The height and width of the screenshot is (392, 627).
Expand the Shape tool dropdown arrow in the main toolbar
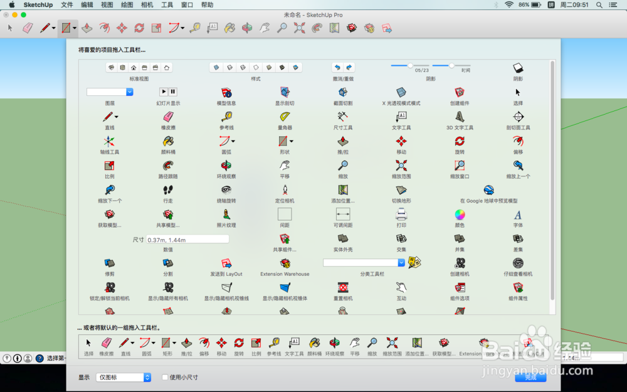75,28
